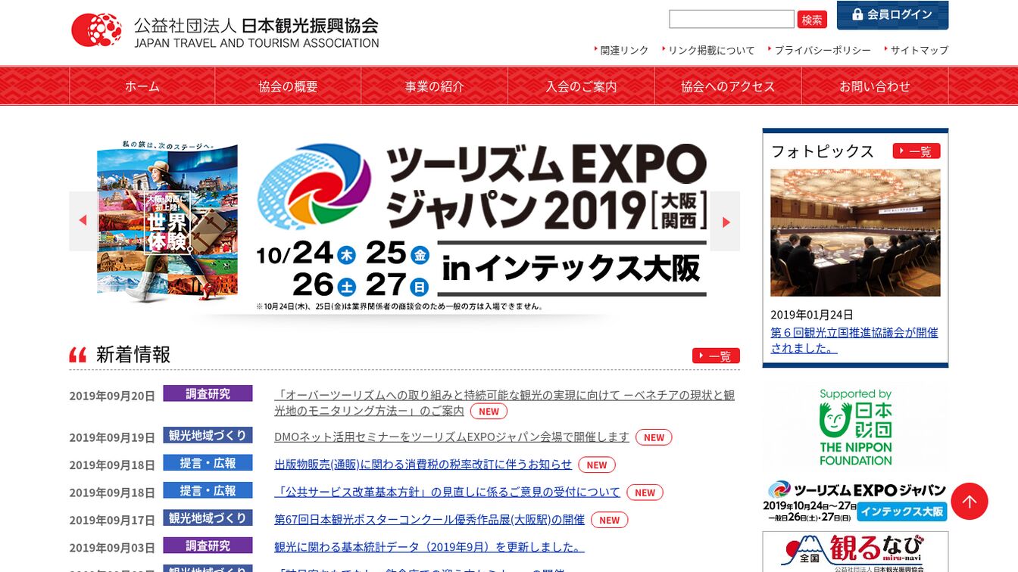Open the ホーム menu item
This screenshot has width=1018, height=572.
(x=142, y=86)
